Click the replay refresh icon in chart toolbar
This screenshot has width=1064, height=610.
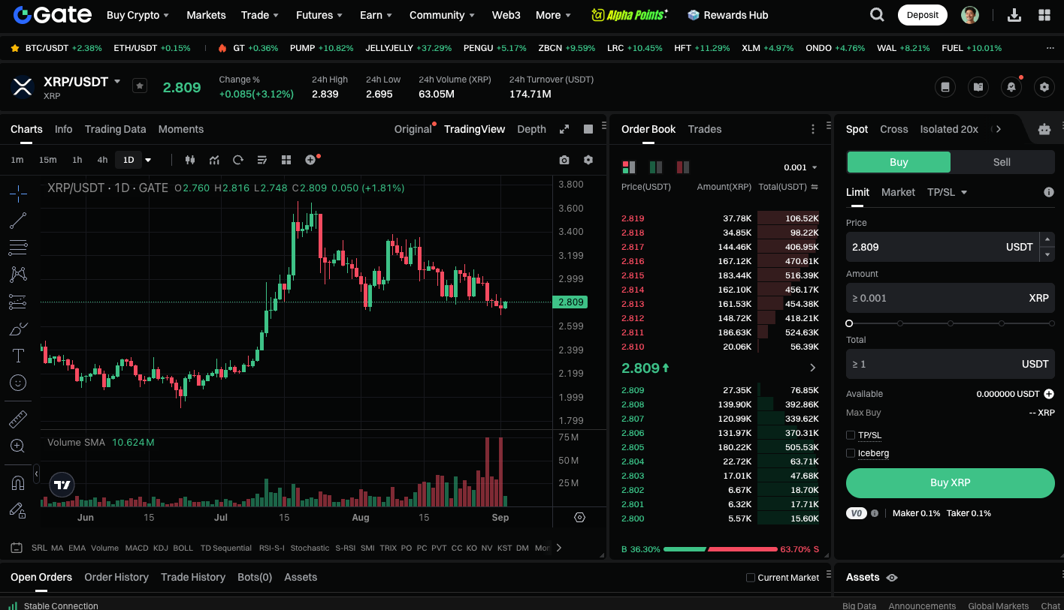(238, 160)
